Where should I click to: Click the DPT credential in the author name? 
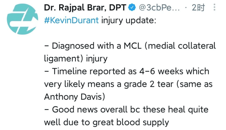point(118,7)
